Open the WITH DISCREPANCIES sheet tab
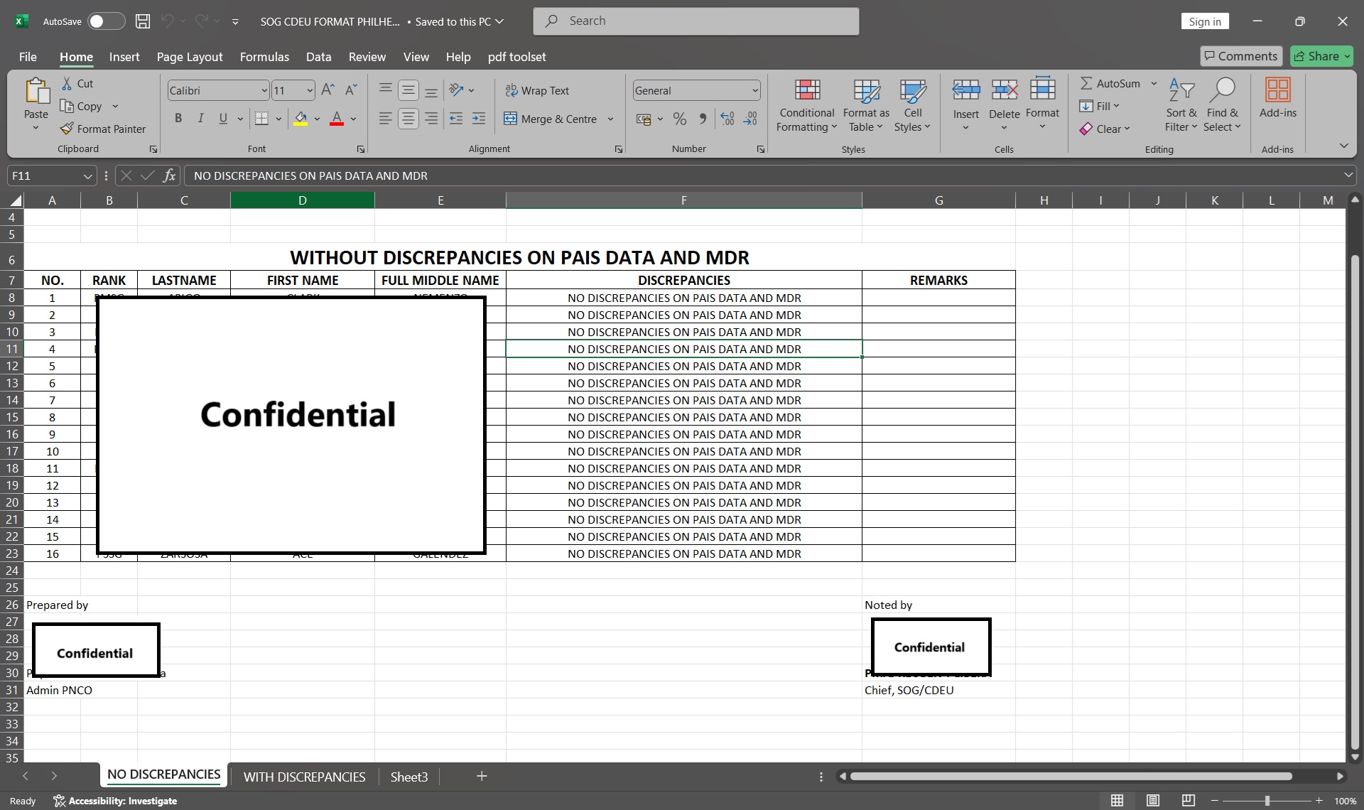Image resolution: width=1364 pixels, height=810 pixels. coord(304,777)
